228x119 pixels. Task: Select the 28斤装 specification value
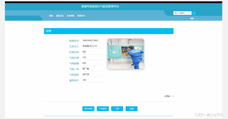click(x=86, y=74)
